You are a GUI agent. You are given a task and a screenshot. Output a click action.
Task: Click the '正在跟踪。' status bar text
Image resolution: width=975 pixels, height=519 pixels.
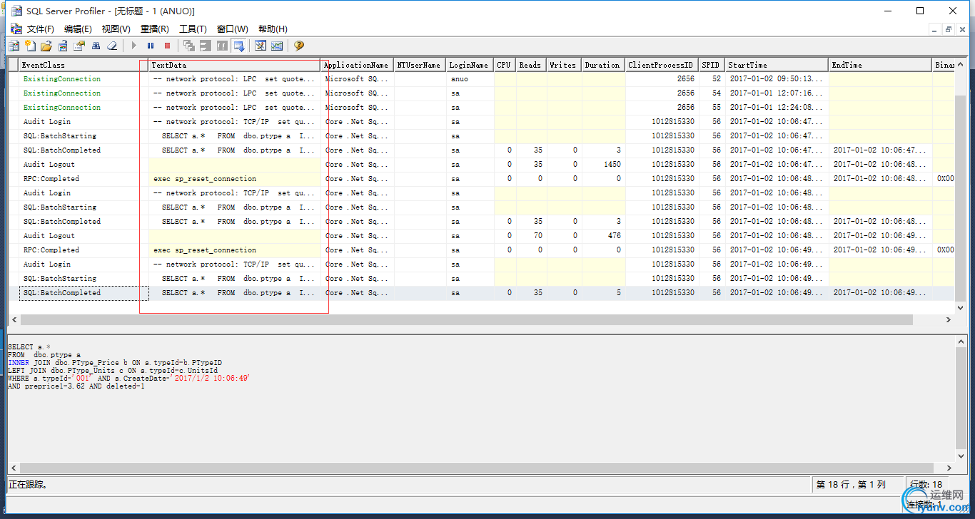click(29, 485)
